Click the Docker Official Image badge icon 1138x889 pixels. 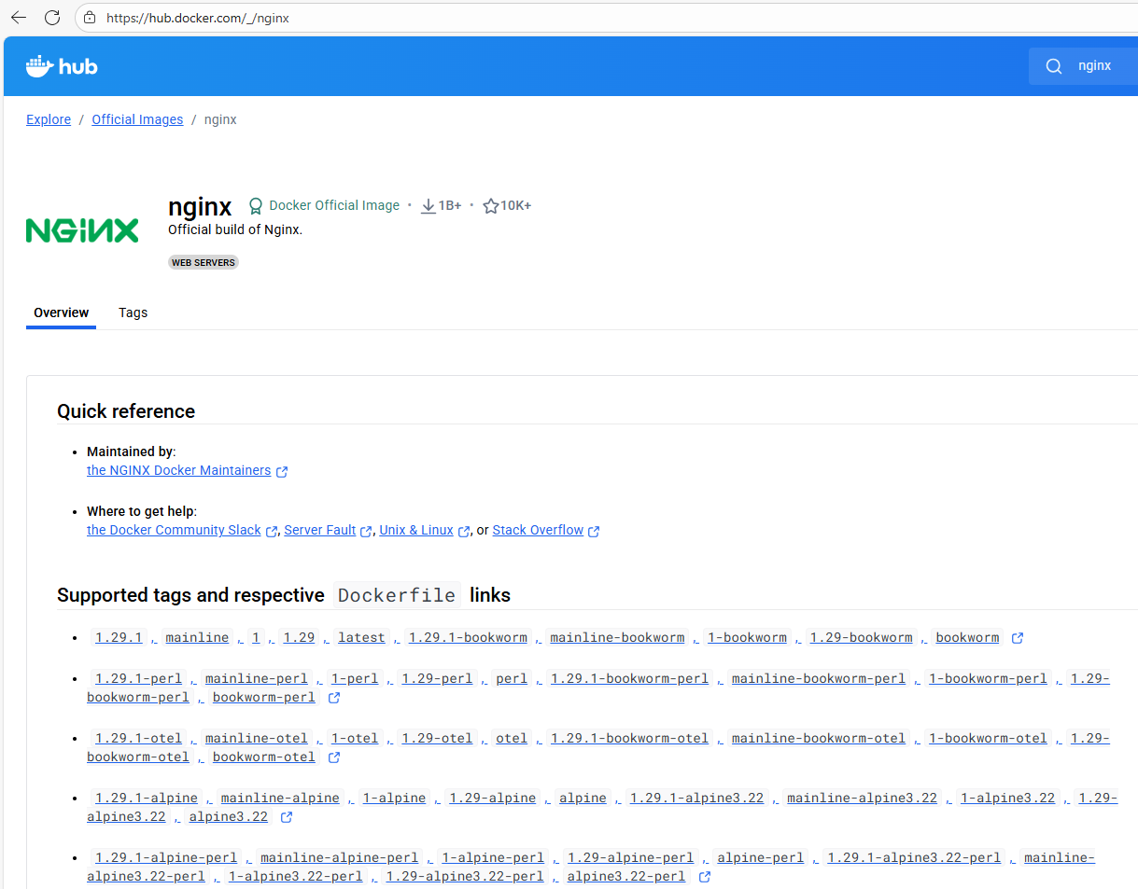[255, 206]
